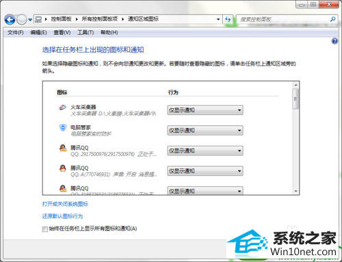Open the 文件(F) menu
The height and width of the screenshot is (262, 342).
(15, 33)
